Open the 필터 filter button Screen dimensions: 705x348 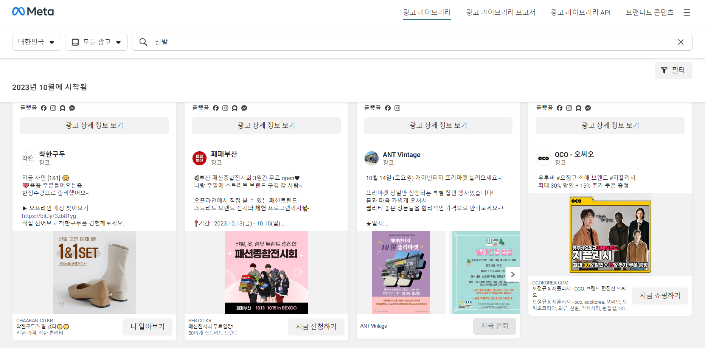click(x=673, y=70)
